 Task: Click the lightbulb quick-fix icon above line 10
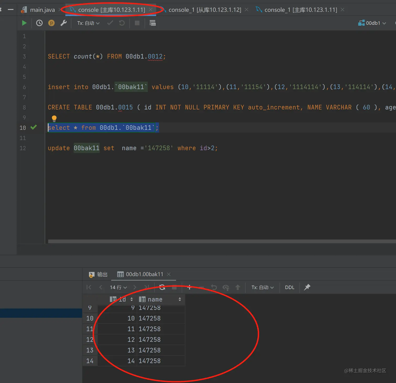point(54,119)
